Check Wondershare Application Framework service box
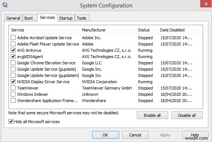The width and height of the screenshot is (212, 142). pyautogui.click(x=13, y=101)
